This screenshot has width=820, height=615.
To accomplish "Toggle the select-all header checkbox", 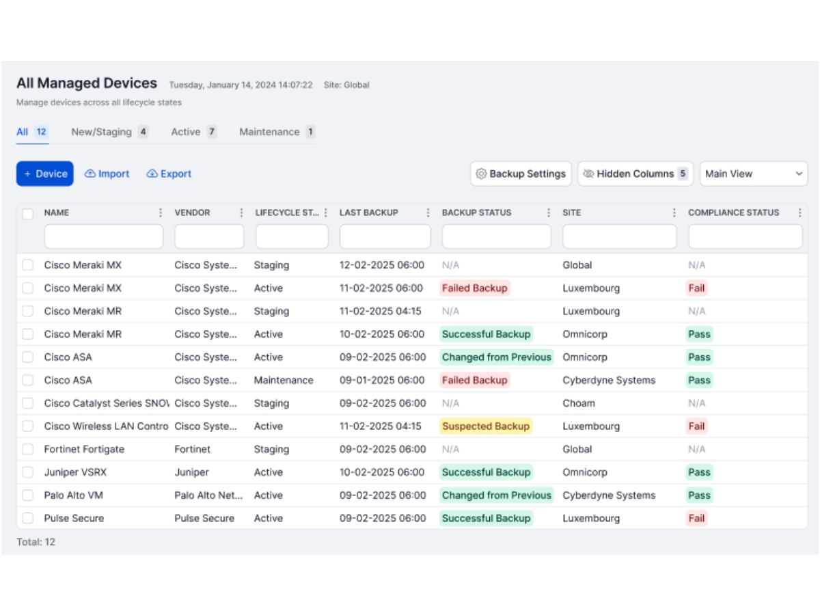I will (x=28, y=213).
